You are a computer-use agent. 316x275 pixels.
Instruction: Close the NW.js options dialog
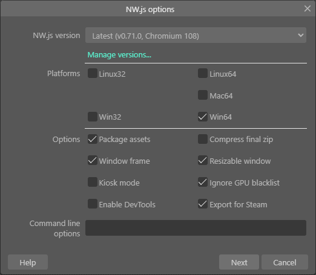coord(308,8)
